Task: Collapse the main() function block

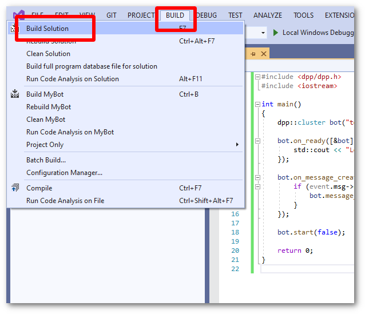Action: pos(257,105)
